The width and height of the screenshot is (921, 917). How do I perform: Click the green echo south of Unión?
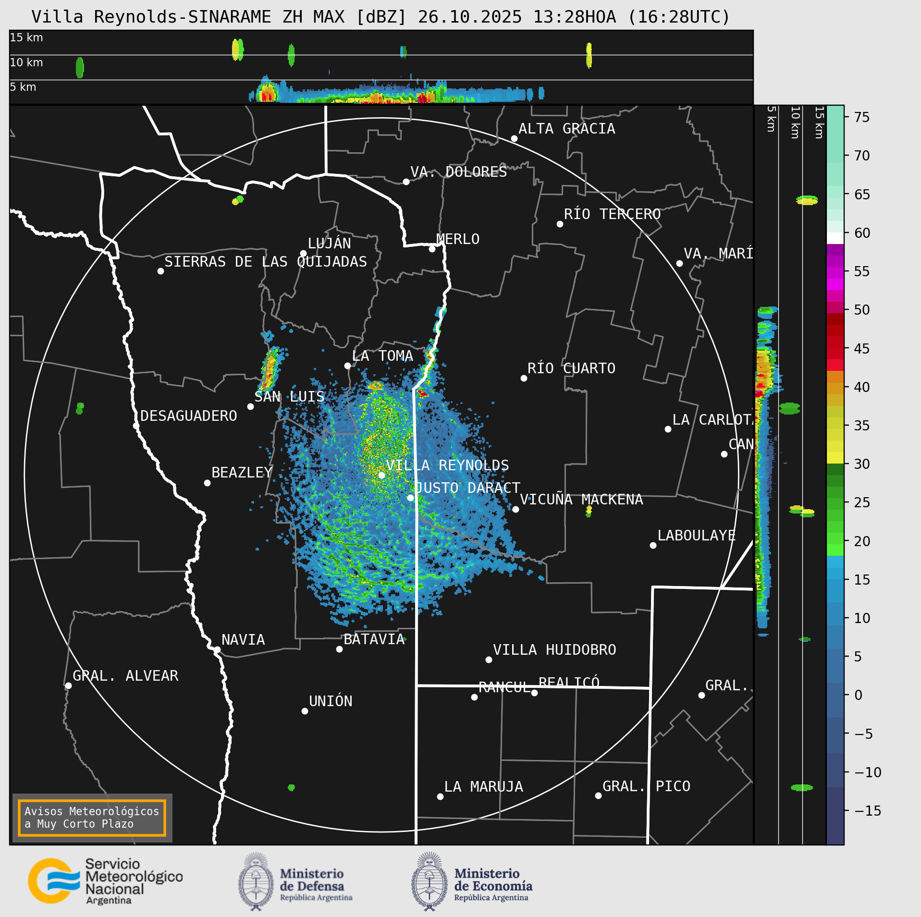pos(291,787)
